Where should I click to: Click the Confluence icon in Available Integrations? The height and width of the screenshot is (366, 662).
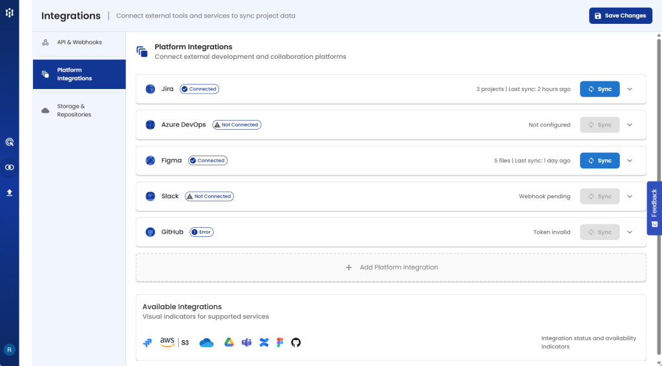tap(264, 342)
